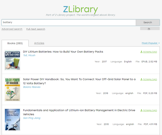Expand the Most Popular sort dropdown
The width and height of the screenshot is (162, 135).
(151, 43)
